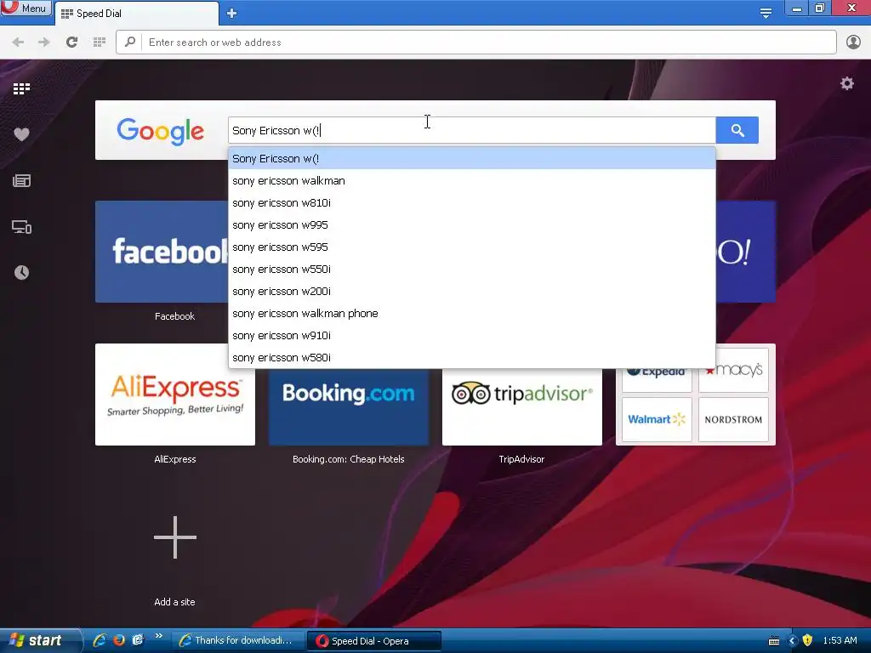Select suggestion "sony ericsson w200i"

click(x=471, y=292)
